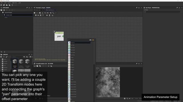Click the horizontal align icon in graph toolbar

pyautogui.click(x=47, y=15)
